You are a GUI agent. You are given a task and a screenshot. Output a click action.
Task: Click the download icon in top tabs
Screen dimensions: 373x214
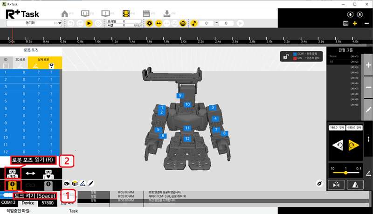coord(167,14)
